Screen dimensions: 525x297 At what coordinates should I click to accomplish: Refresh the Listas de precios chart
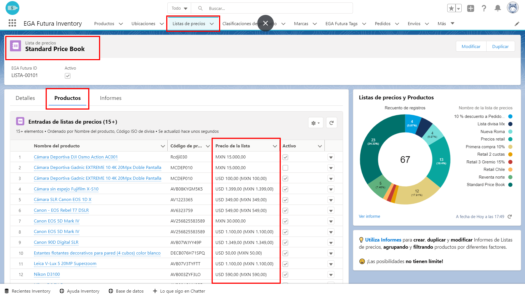[x=510, y=217]
